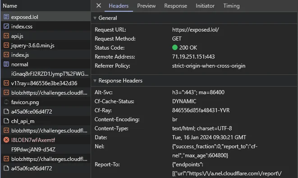Click the script icon beside index.js
Viewport: 298px width, 178px height.
(x=6, y=55)
